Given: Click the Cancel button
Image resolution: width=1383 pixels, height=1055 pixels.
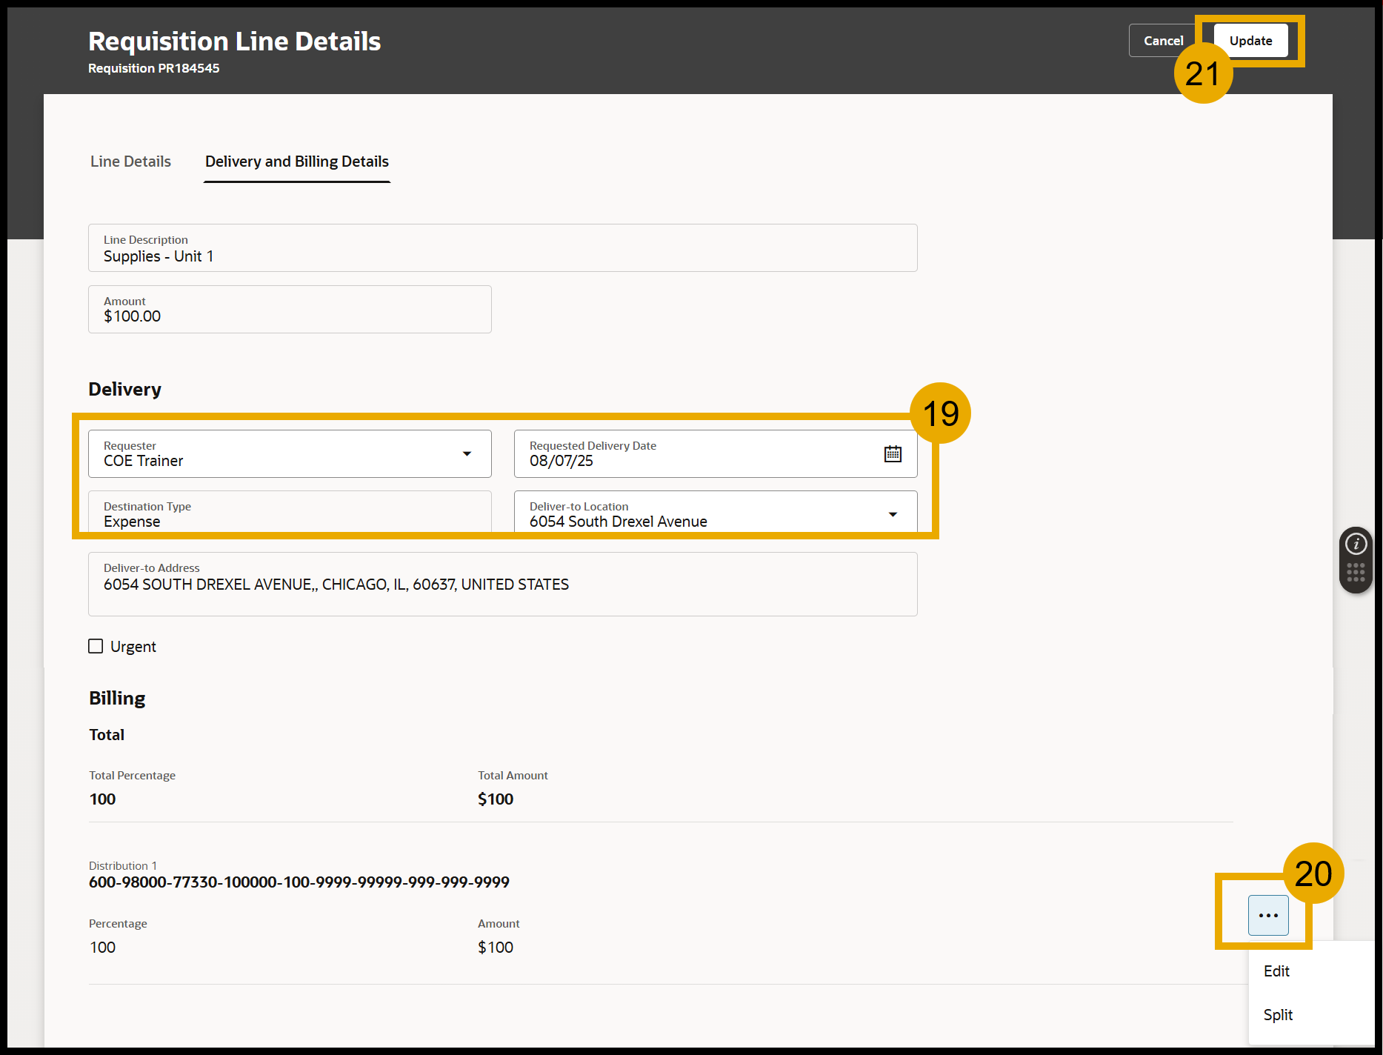Looking at the screenshot, I should pyautogui.click(x=1162, y=41).
